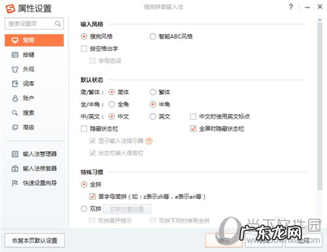The height and width of the screenshot is (252, 327).
Task: Click the 确定 confirm button
Action: point(224,240)
